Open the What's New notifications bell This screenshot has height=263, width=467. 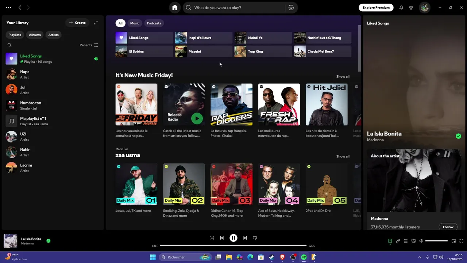401,7
